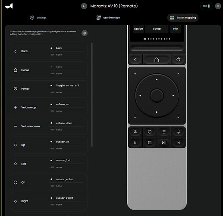The height and width of the screenshot is (216, 223).
Task: Click the D-pad center OK button
Action: 157,95
